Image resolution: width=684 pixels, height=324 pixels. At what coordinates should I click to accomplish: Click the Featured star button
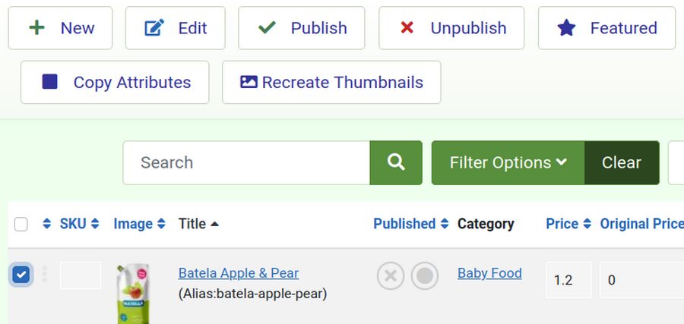[606, 28]
